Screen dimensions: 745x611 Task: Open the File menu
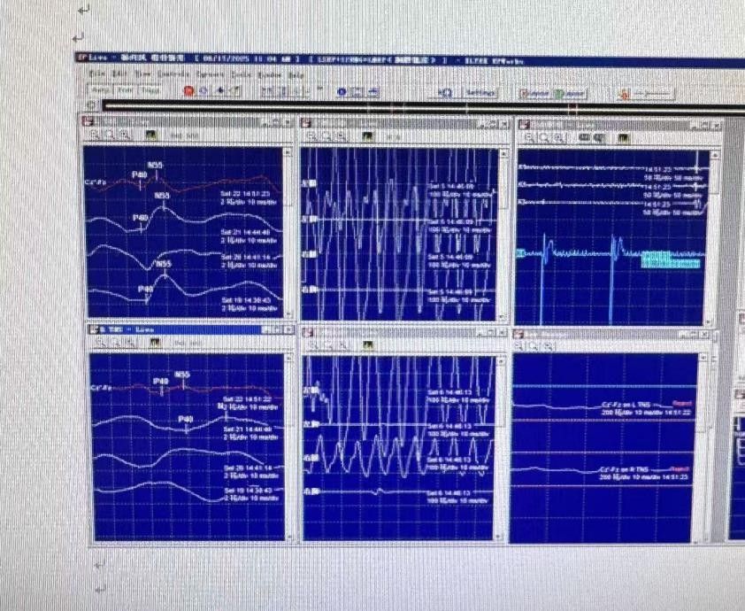point(96,75)
